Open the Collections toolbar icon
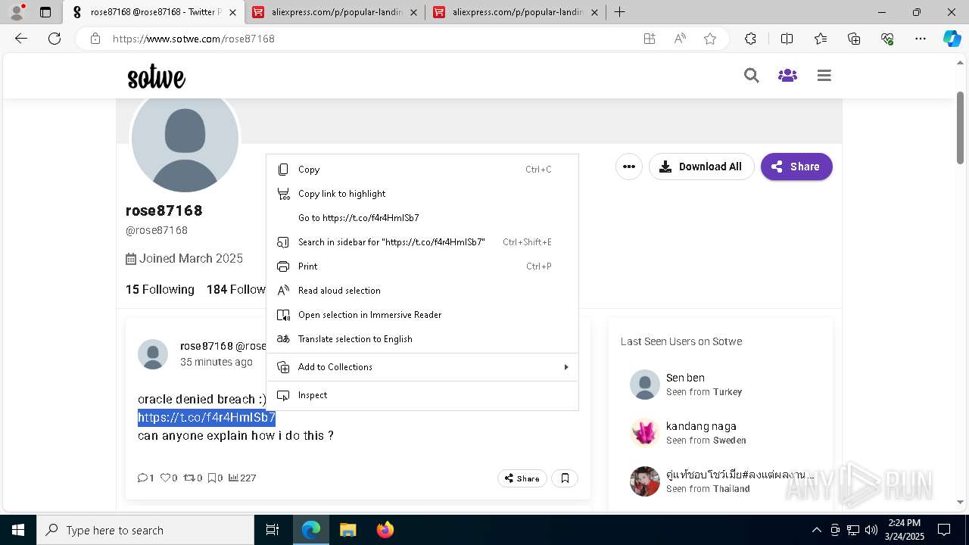Image resolution: width=969 pixels, height=545 pixels. 854,39
